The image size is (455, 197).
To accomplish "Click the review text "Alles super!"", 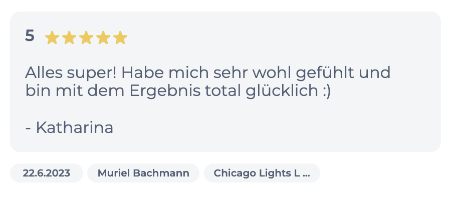I will point(71,73).
